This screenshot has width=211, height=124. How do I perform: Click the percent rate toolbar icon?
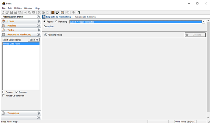click(39, 12)
